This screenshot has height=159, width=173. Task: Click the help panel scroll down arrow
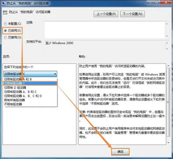tap(168, 142)
